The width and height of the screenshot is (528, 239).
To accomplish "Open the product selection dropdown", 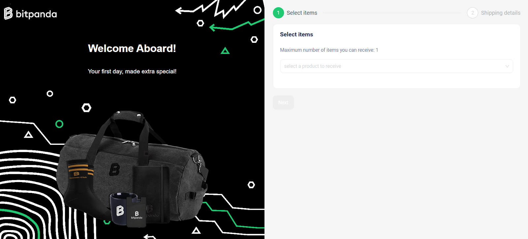I will pyautogui.click(x=396, y=66).
